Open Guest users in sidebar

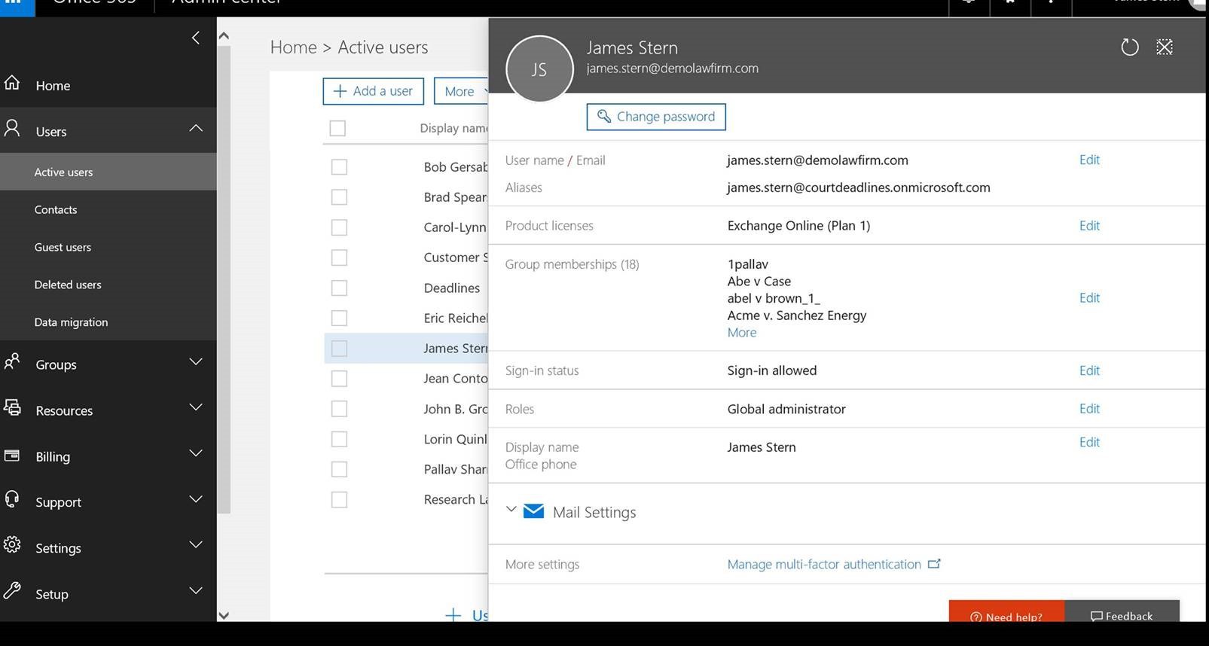(63, 247)
